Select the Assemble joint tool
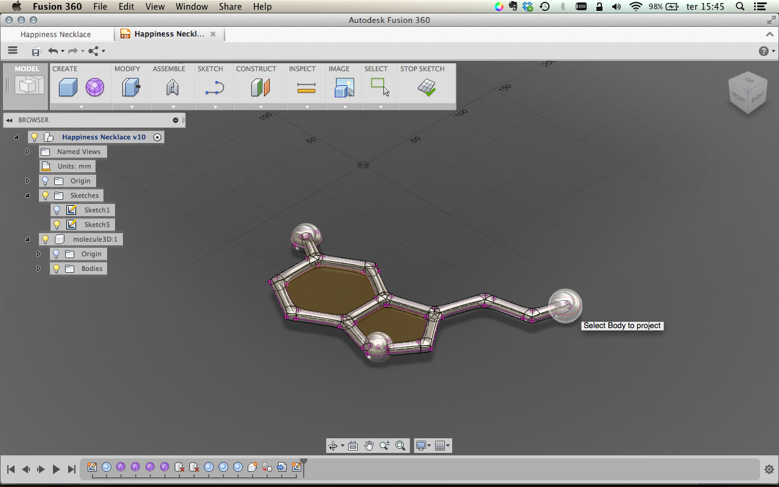Screen dimensions: 779x487 pos(172,88)
